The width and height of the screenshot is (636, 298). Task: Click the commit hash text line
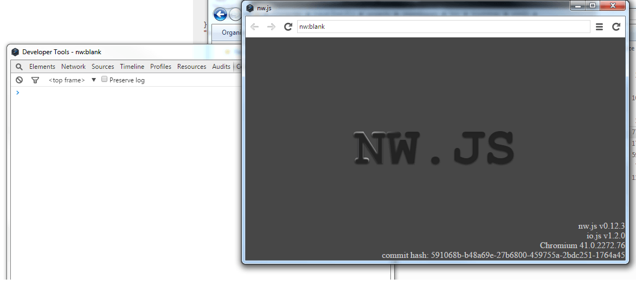tap(503, 255)
